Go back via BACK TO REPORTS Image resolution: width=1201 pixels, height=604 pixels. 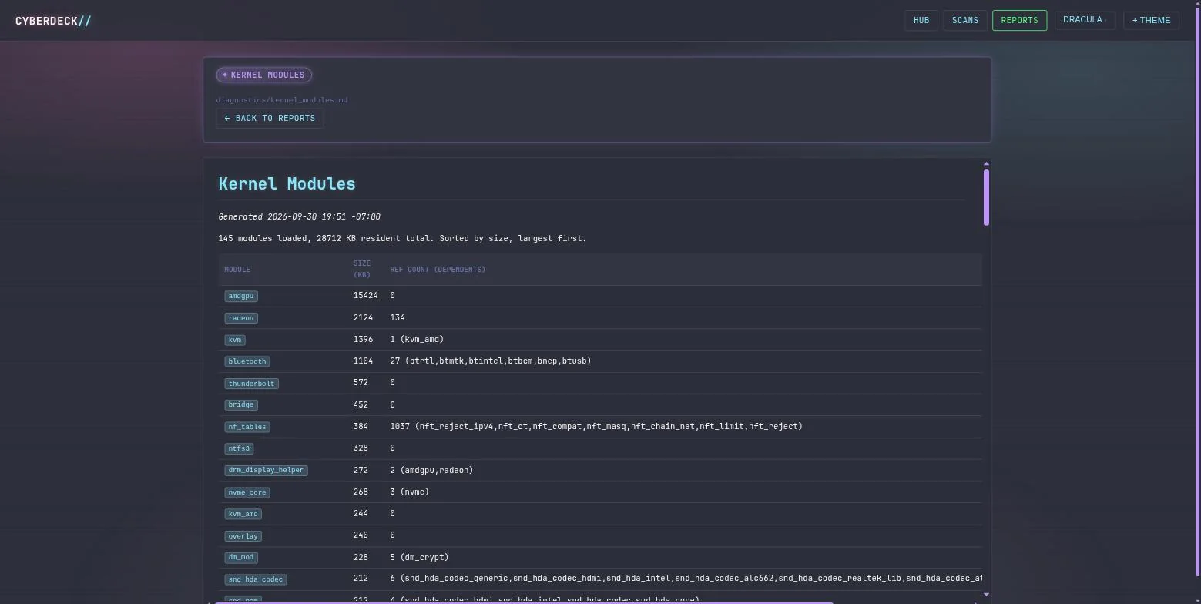(270, 119)
